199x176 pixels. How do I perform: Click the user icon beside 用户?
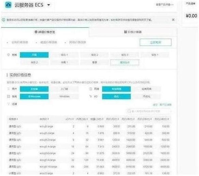pyautogui.click(x=9, y=89)
